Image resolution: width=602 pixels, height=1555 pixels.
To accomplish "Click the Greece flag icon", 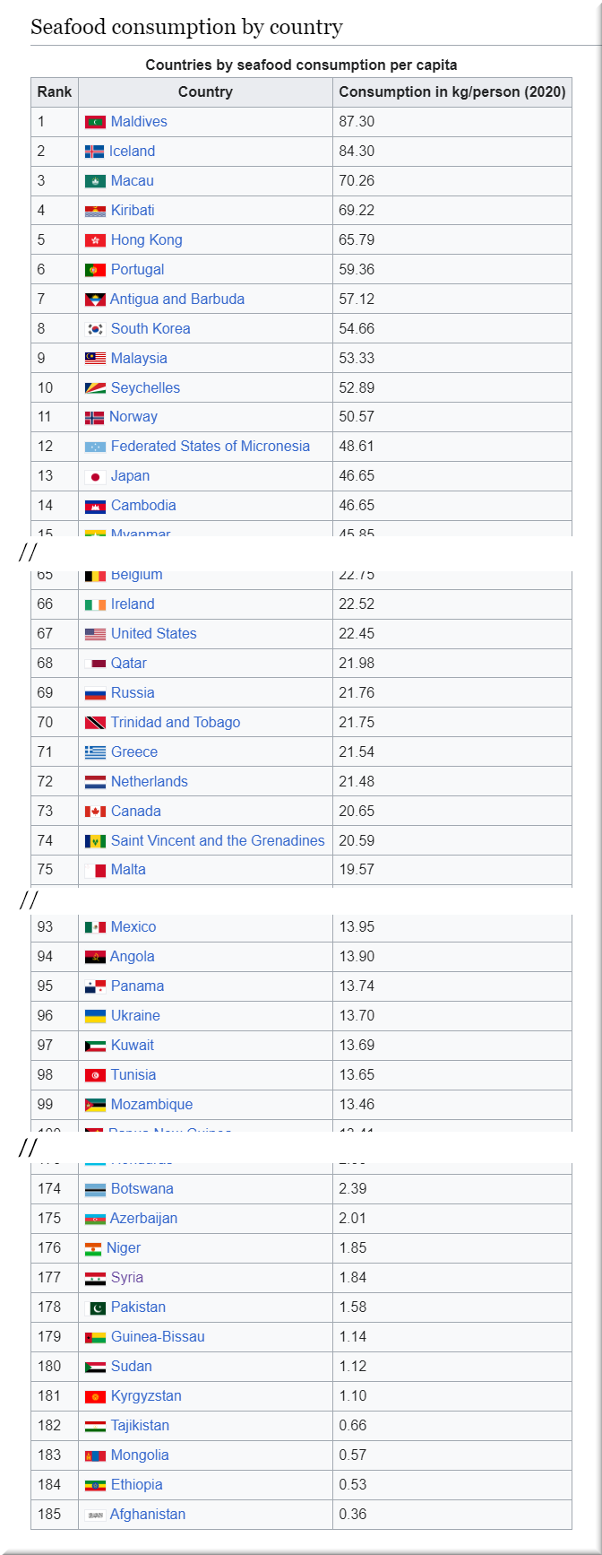I will (x=95, y=752).
